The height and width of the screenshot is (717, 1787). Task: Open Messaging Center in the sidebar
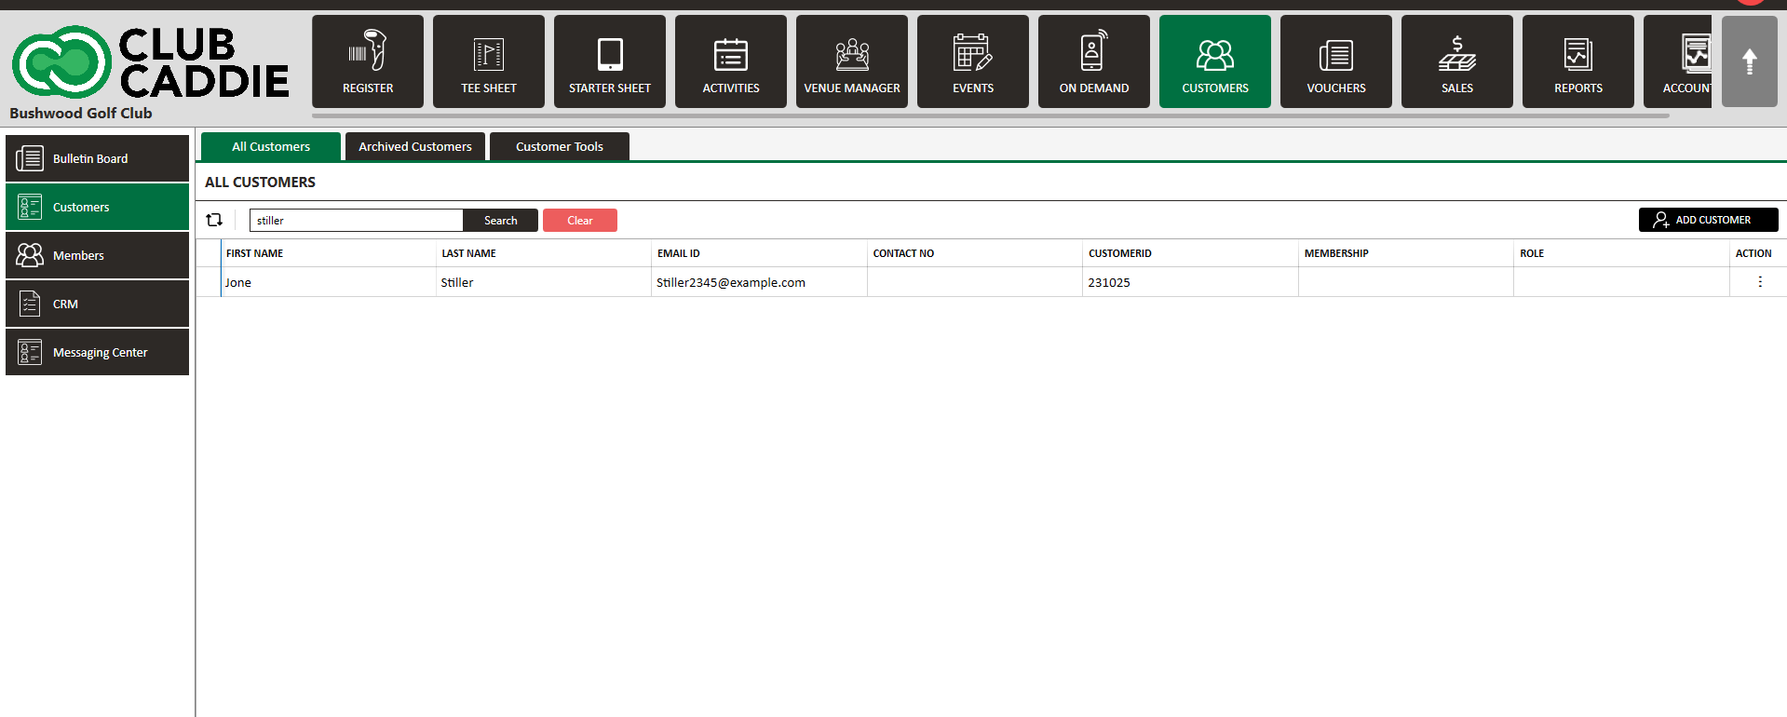(x=98, y=352)
